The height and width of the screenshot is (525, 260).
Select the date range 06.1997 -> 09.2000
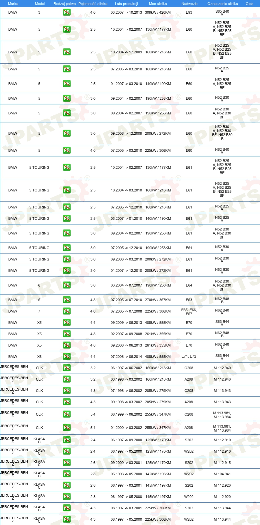tap(126, 440)
